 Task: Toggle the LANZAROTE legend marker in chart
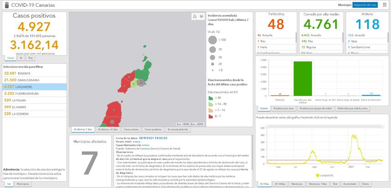click(317, 175)
